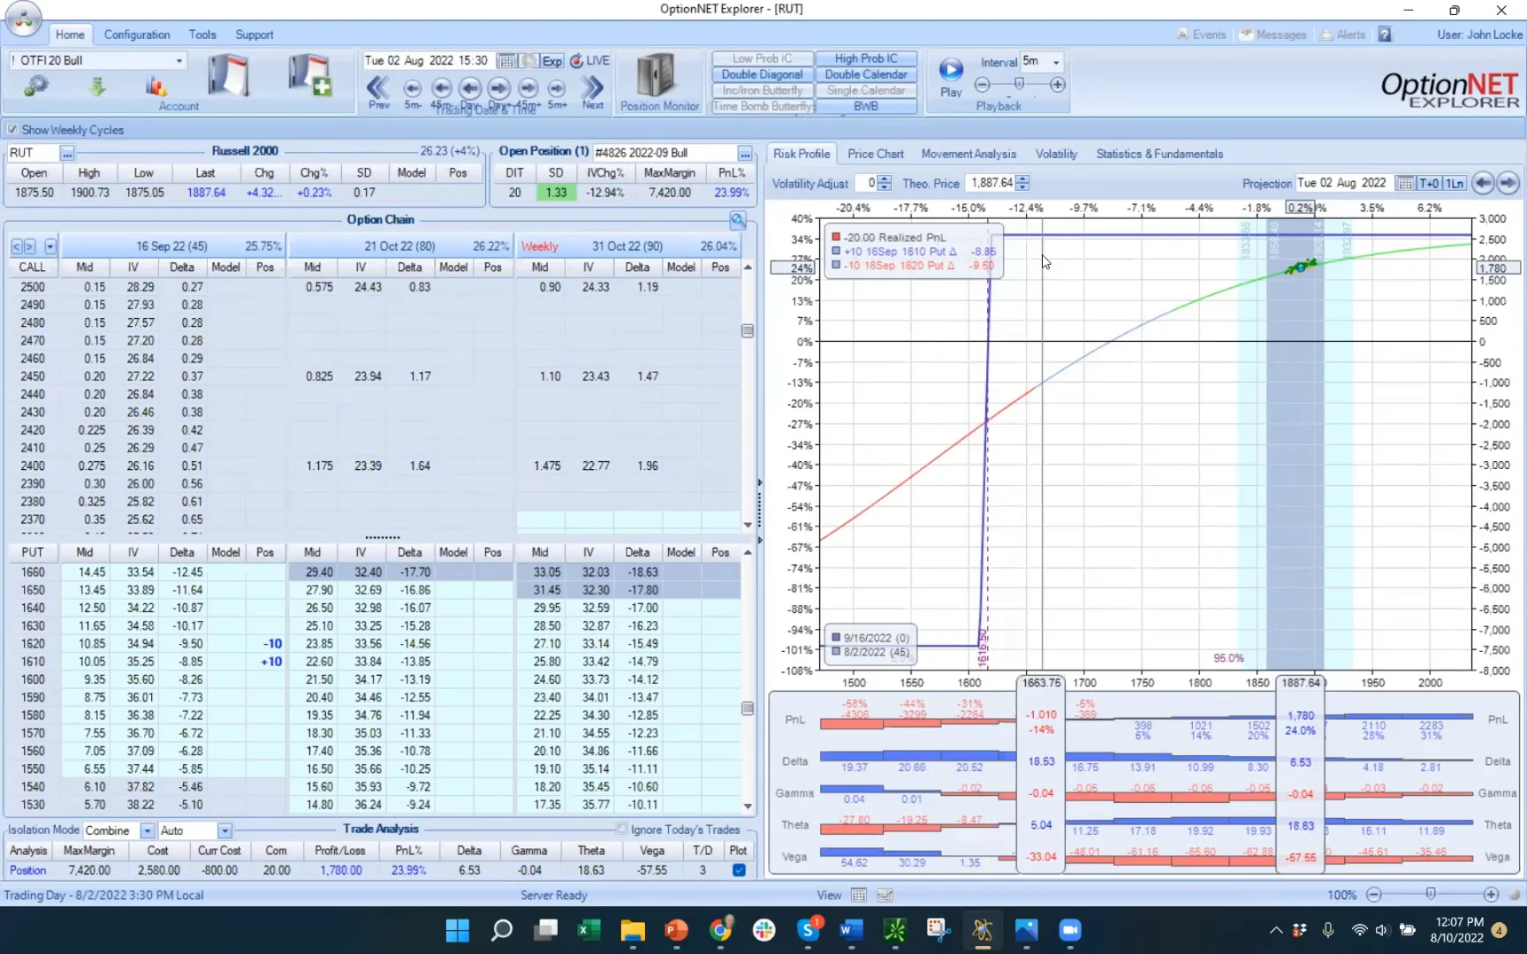
Task: Open the Home ribbon tab
Action: 70,34
